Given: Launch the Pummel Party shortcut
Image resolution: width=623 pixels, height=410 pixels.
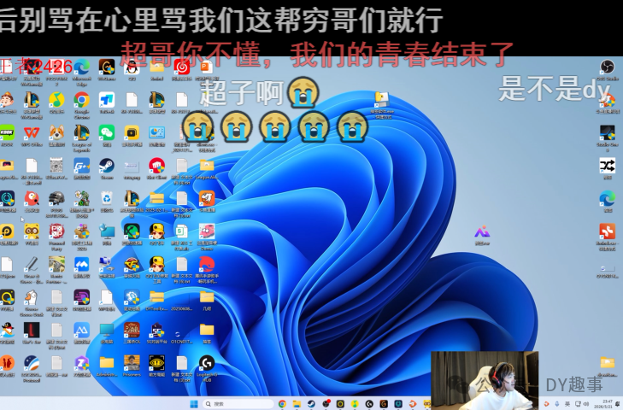Looking at the screenshot, I should click(x=56, y=237).
